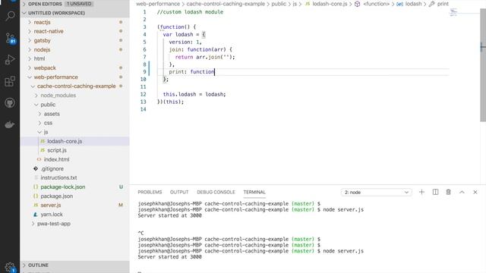Screen dimensions: 486x273
Task: Open index.html file
Action: point(56,159)
